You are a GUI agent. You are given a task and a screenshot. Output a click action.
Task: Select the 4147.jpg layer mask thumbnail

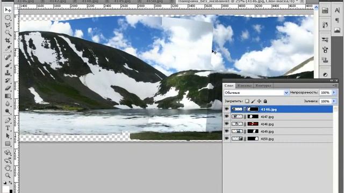[x=253, y=116]
